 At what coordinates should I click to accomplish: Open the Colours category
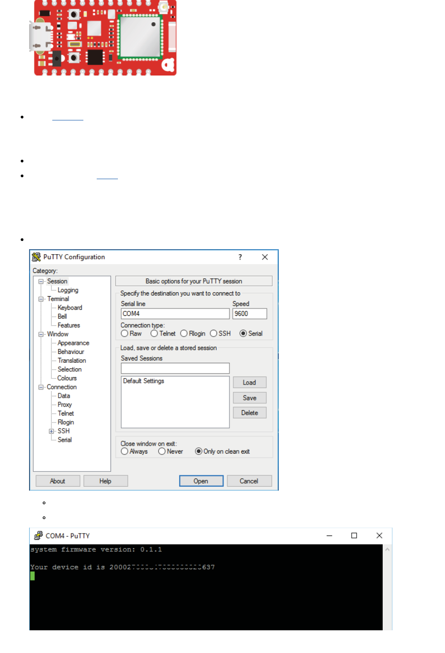click(x=67, y=378)
